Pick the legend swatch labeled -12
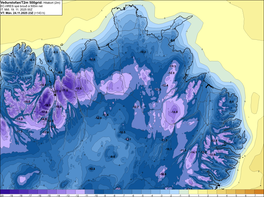 pyautogui.click(x=80, y=192)
